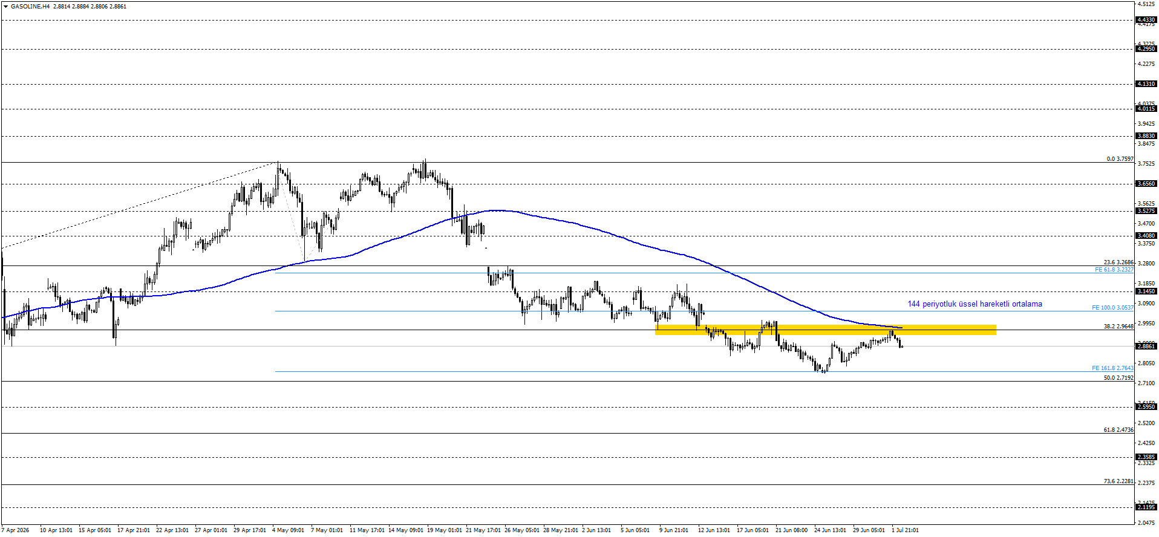
Task: Select the FE 61.8 3.2327 expansion label
Action: tap(1114, 270)
